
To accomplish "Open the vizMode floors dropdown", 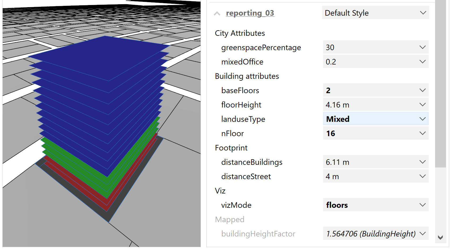I will pos(422,205).
